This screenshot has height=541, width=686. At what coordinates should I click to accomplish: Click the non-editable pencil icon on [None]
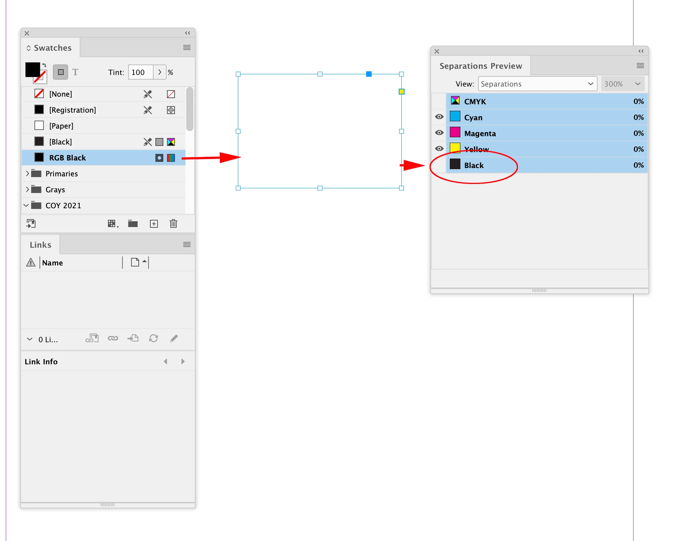click(x=147, y=94)
